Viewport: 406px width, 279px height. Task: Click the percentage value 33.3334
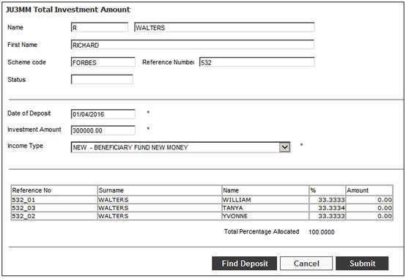(x=328, y=208)
